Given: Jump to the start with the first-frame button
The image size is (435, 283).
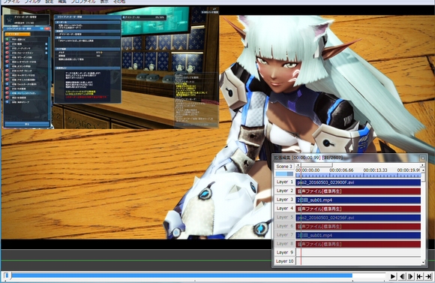Looking at the screenshot, I should tap(420, 276).
